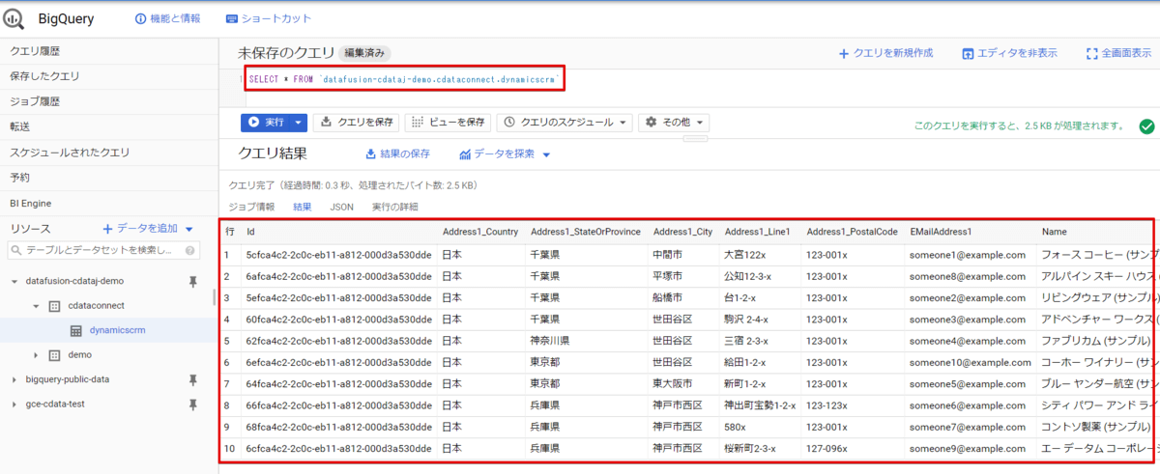
Task: Click 結果の保存 download link
Action: (x=397, y=153)
